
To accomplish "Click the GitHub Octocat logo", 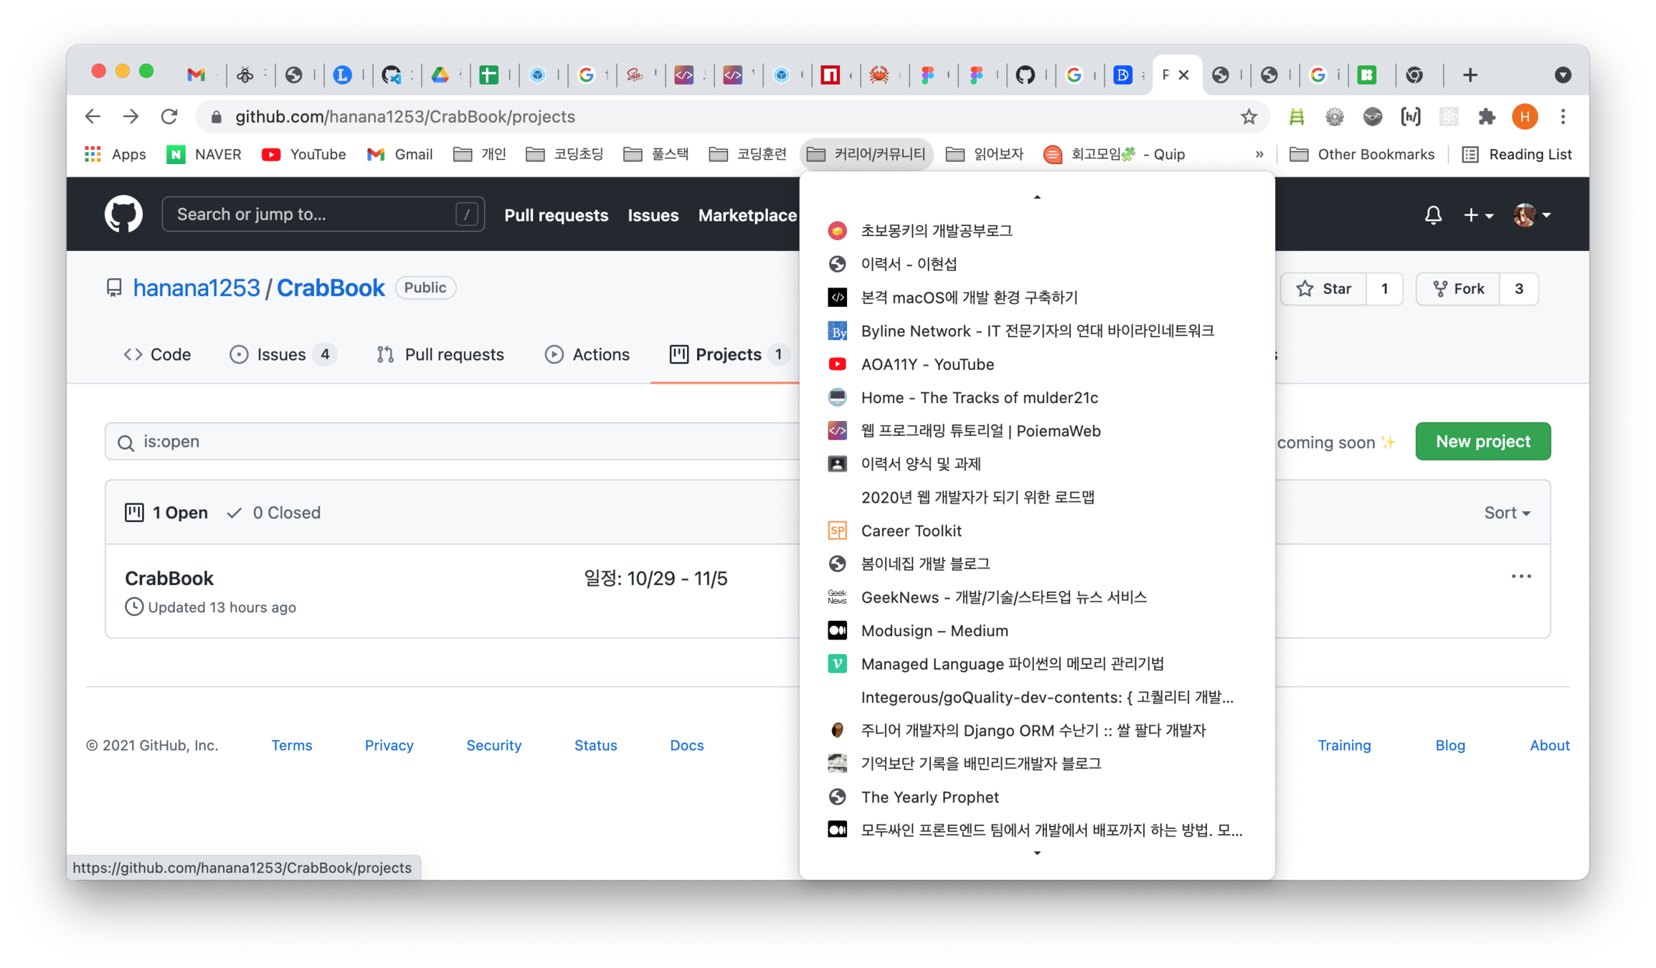I will (x=123, y=214).
